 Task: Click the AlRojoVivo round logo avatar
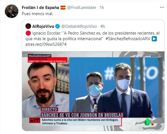click(28, 26)
